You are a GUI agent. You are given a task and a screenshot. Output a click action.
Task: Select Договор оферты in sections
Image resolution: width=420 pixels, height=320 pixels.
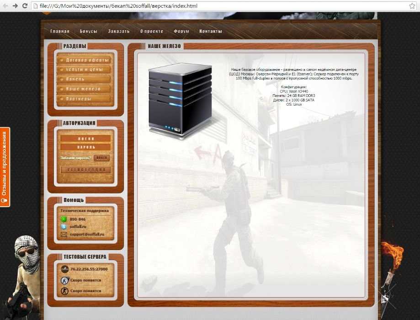pos(84,60)
